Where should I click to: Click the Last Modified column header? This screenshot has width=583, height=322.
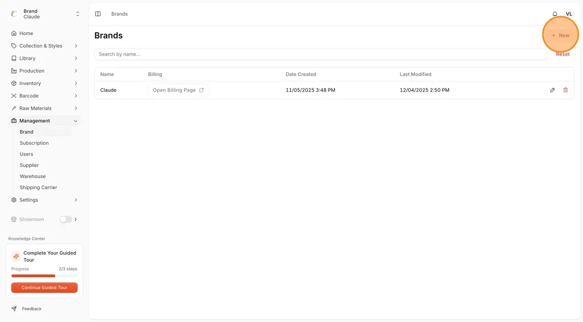[x=415, y=74]
